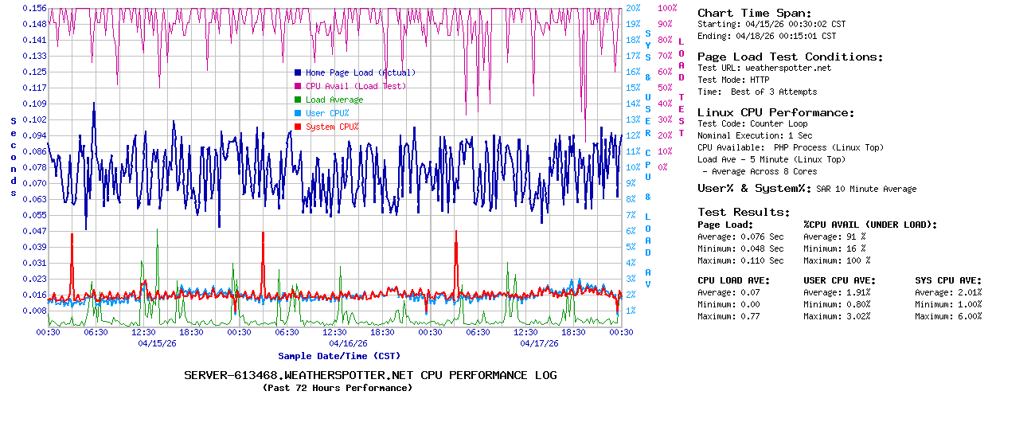1035x438 pixels.
Task: Click the 04/17/26 date label under the x-axis
Action: point(539,344)
